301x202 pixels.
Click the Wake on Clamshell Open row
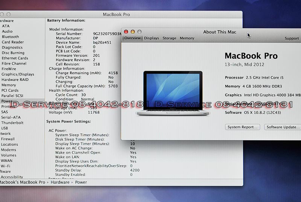96,152
